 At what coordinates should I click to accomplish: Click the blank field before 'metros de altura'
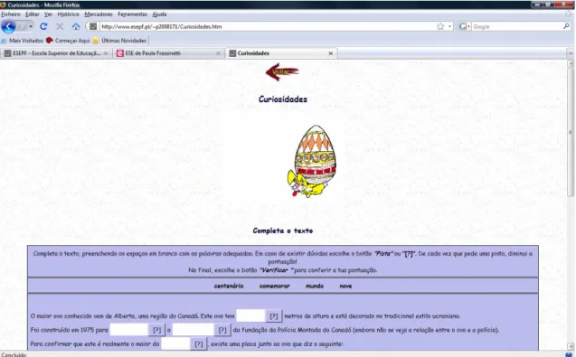point(250,315)
